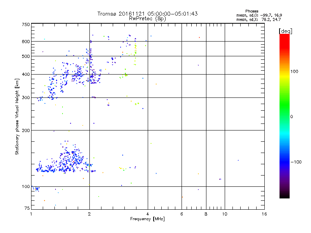The image size is (311, 233).
Task: Click the 'Phases' header text
Action: point(252,11)
